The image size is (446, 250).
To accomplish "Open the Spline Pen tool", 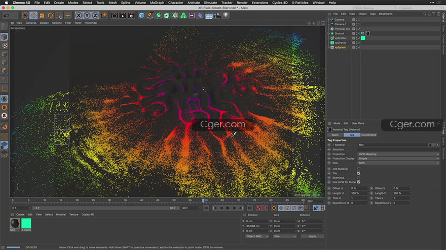I will pos(150,15).
